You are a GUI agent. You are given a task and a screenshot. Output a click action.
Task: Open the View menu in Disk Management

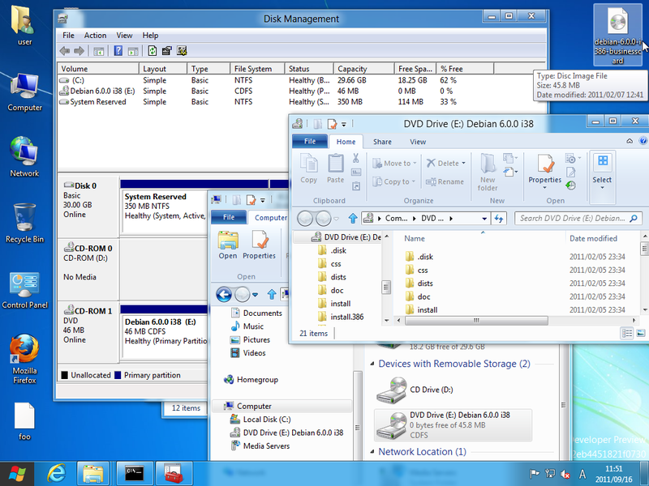coord(124,36)
